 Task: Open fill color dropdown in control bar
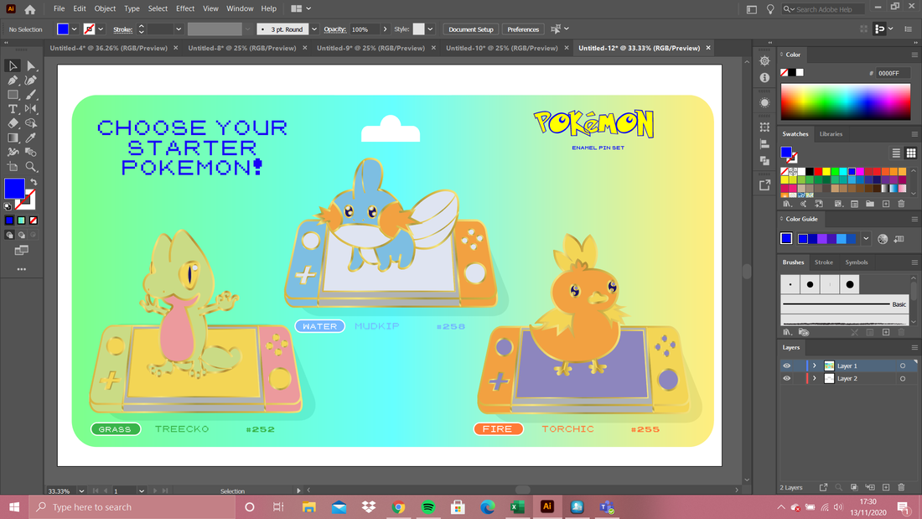click(74, 29)
